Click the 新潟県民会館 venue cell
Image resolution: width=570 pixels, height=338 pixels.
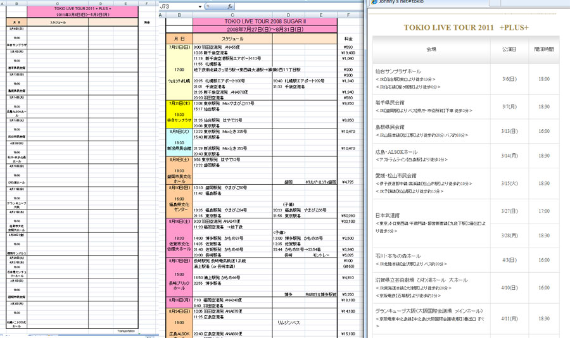coord(179,148)
